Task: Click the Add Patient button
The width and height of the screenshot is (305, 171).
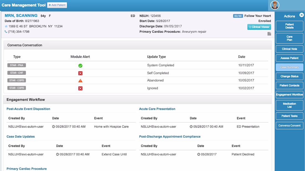Action: 57,5
